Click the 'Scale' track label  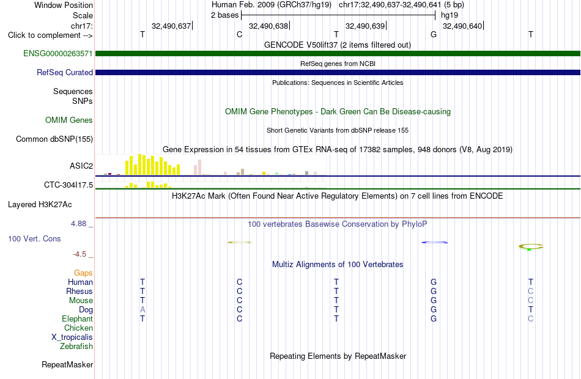pyautogui.click(x=83, y=15)
